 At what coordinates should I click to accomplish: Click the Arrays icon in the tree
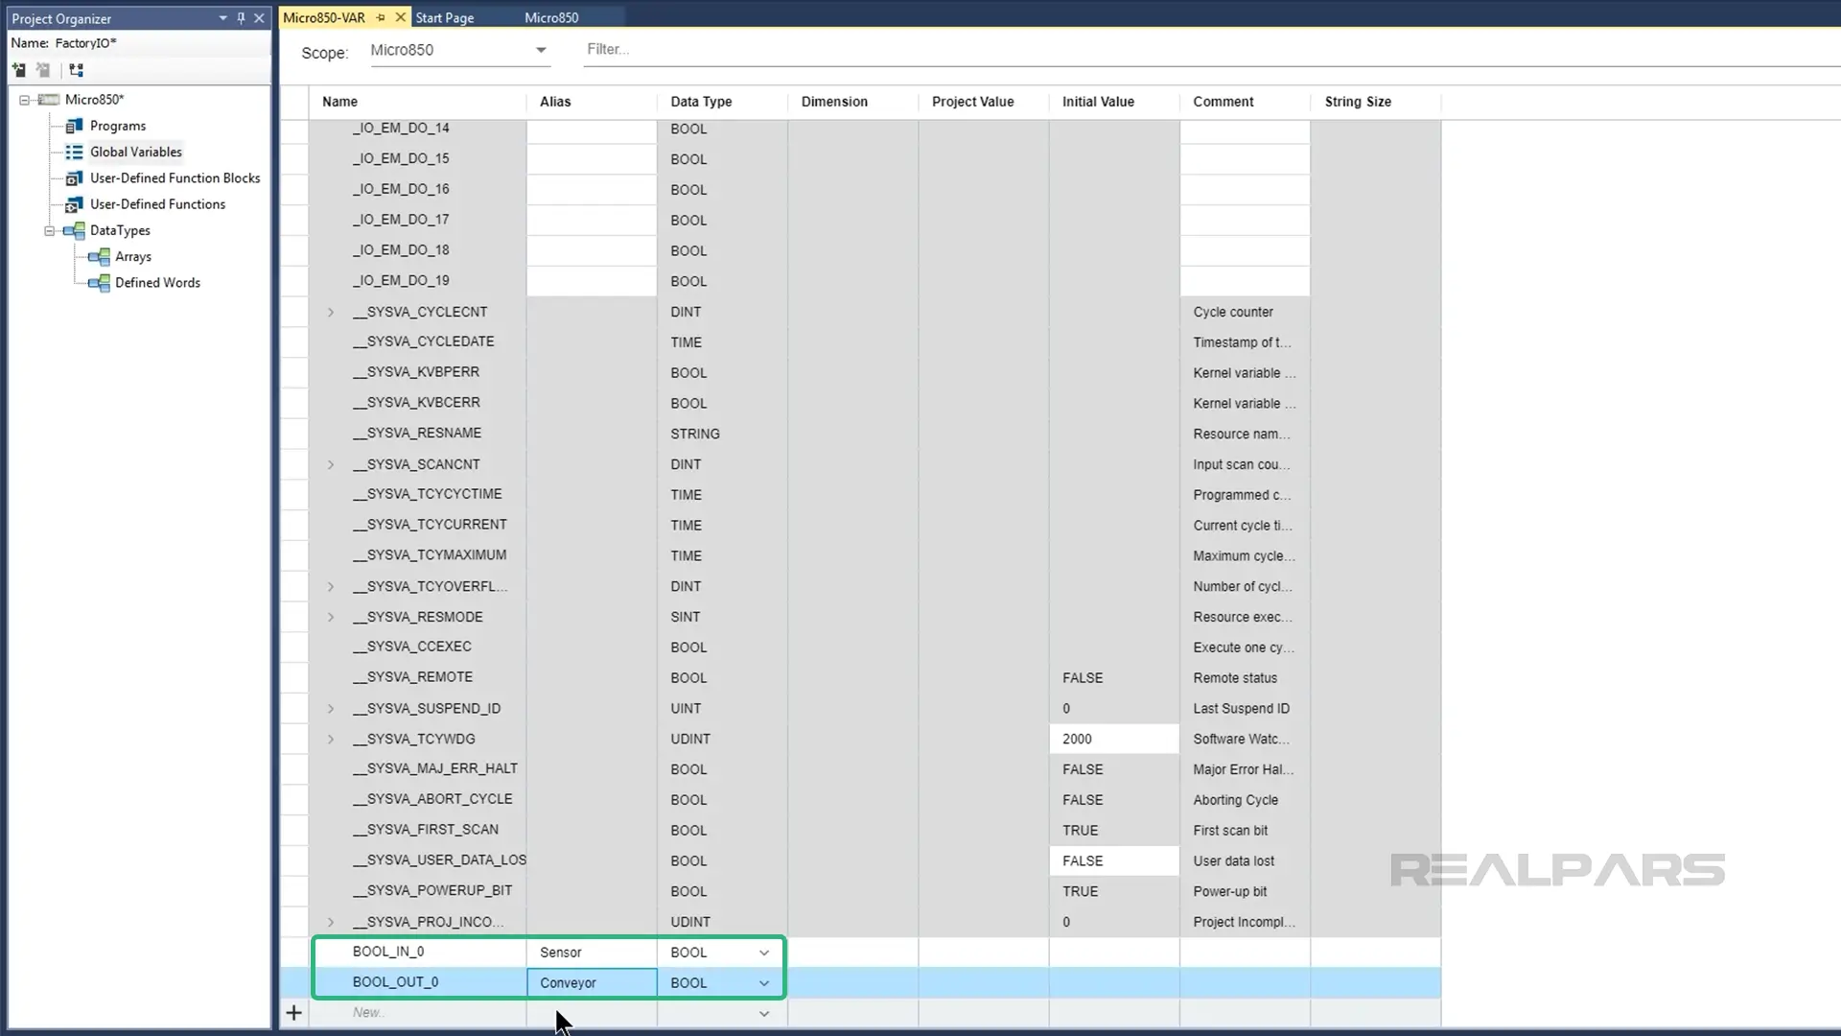99,256
